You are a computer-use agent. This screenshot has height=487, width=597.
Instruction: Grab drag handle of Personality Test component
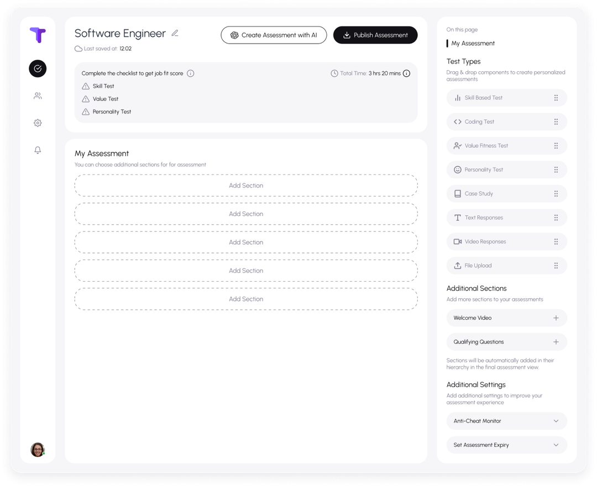[x=556, y=170]
